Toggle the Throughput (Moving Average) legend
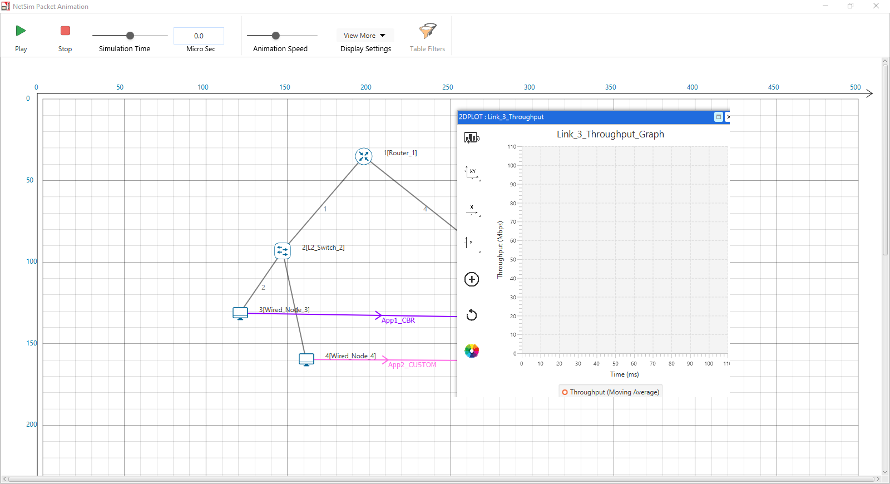Viewport: 890px width, 484px height. 611,392
